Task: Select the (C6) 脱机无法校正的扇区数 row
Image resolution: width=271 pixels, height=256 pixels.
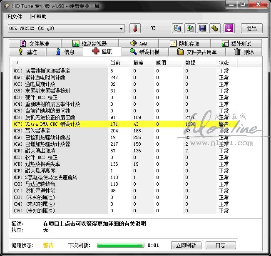Action: click(x=124, y=117)
